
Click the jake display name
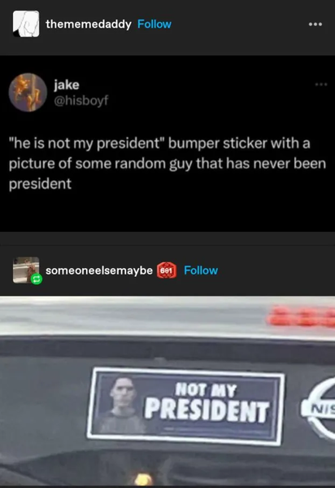click(x=67, y=85)
